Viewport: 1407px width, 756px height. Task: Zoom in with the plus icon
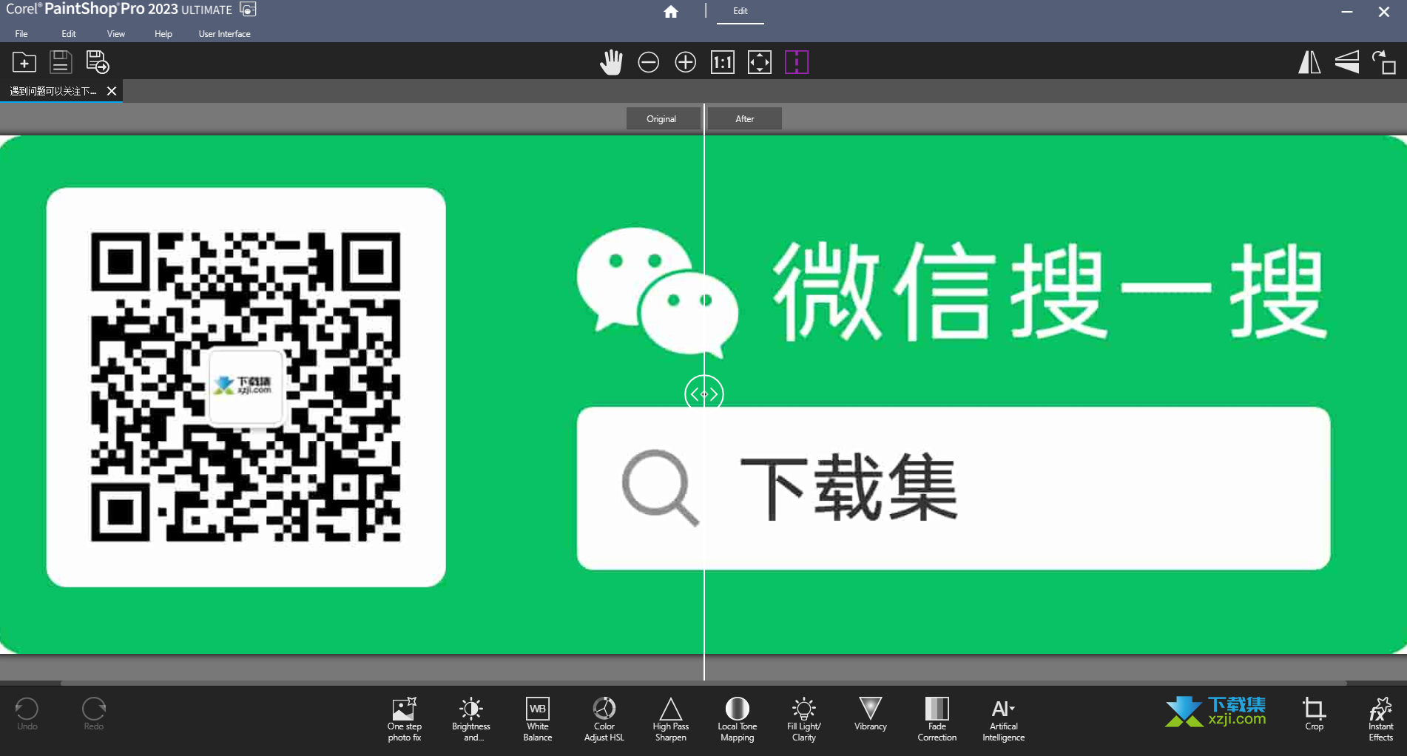(x=686, y=62)
